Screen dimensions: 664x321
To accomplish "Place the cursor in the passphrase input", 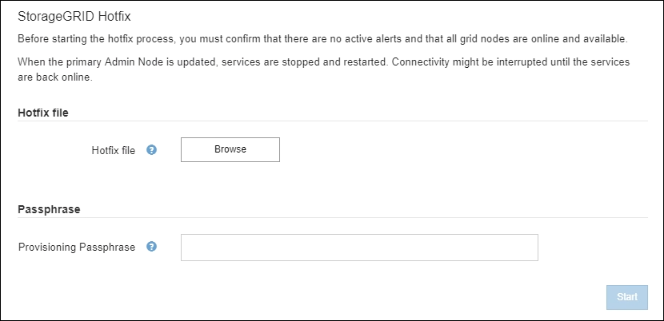I will 359,248.
